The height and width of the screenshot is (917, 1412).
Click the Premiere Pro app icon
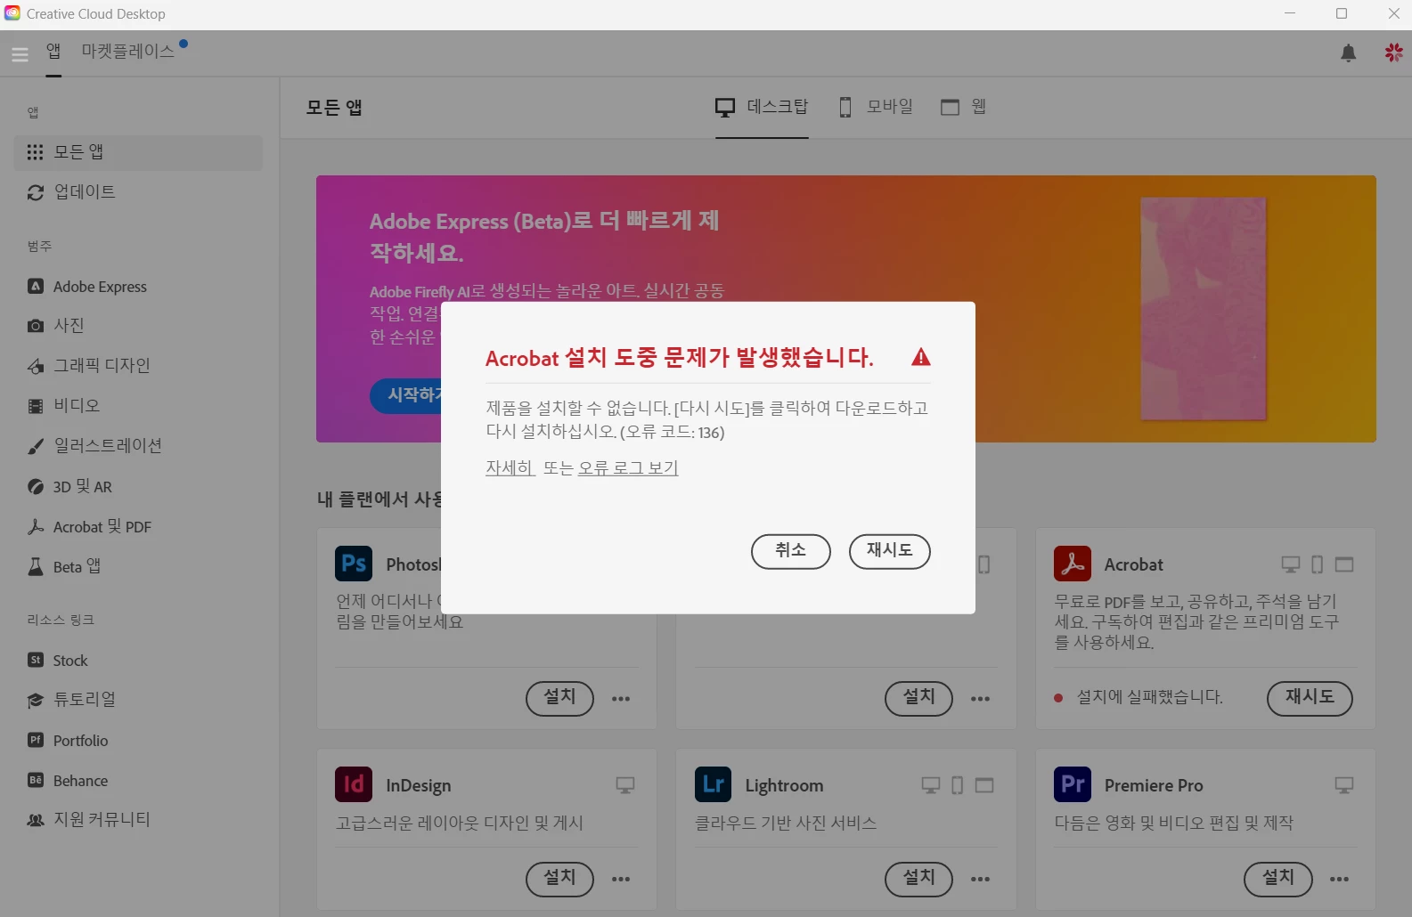coord(1073,784)
